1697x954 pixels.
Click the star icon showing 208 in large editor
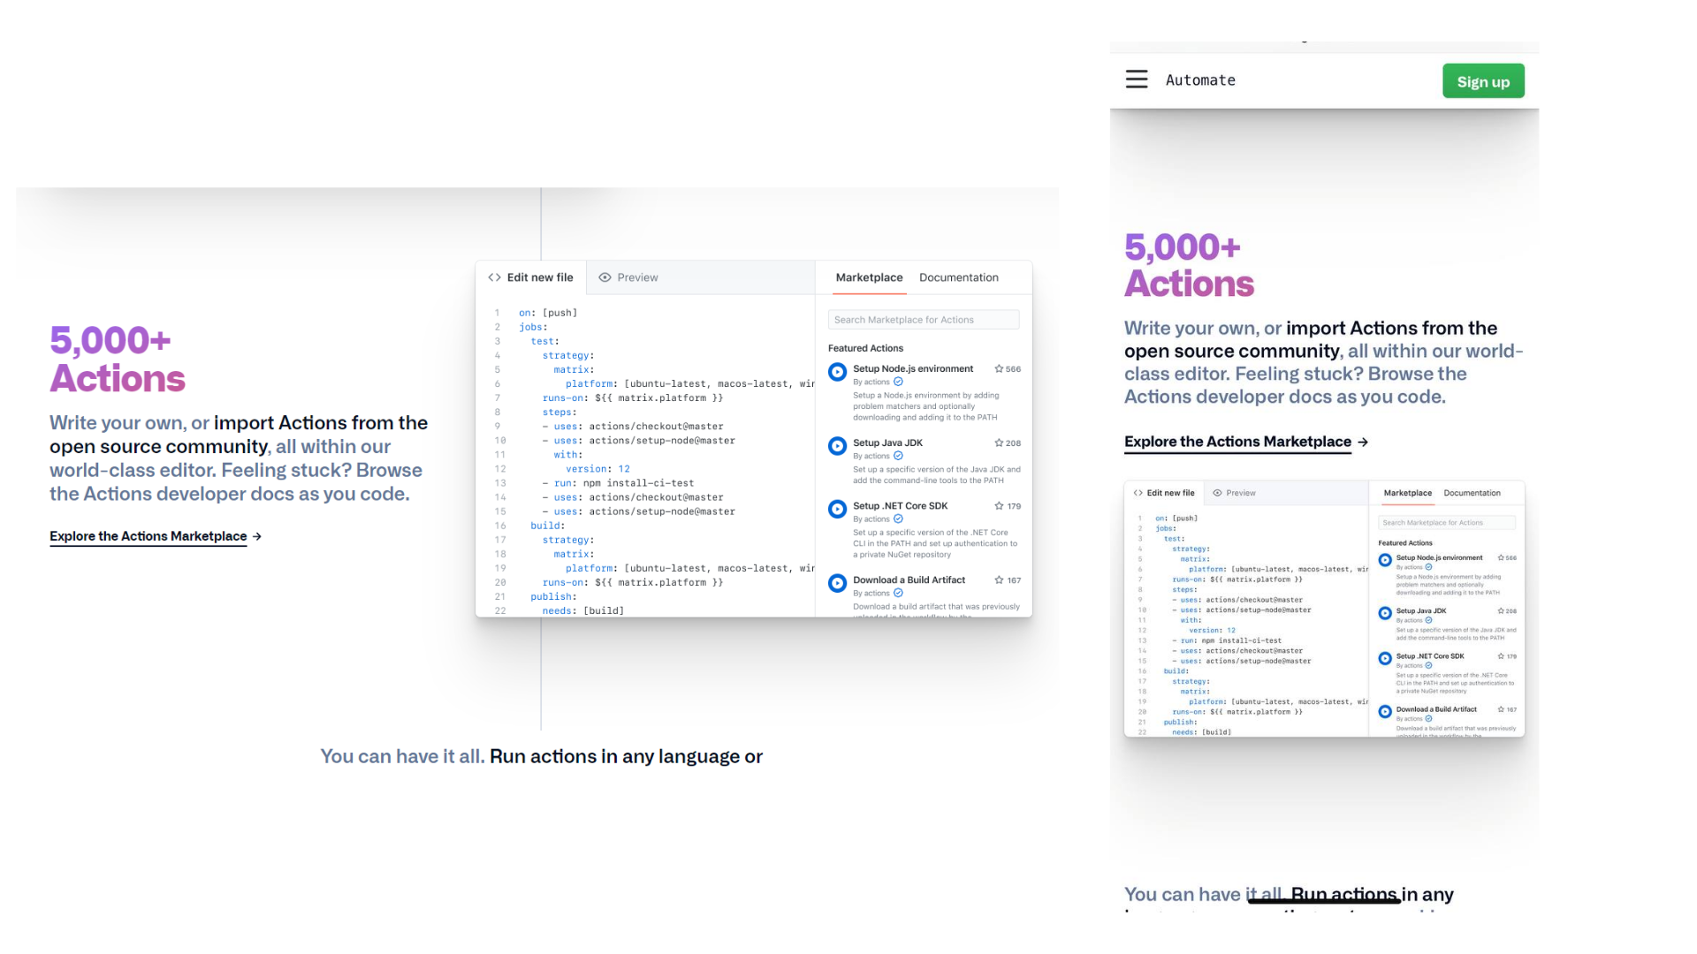point(999,443)
